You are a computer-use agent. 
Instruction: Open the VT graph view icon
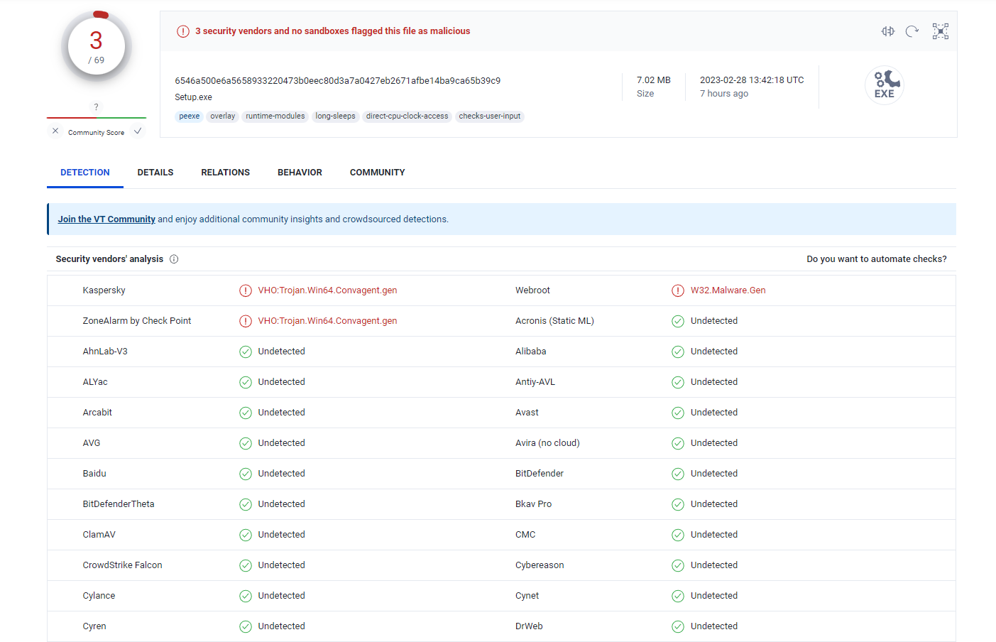(940, 31)
